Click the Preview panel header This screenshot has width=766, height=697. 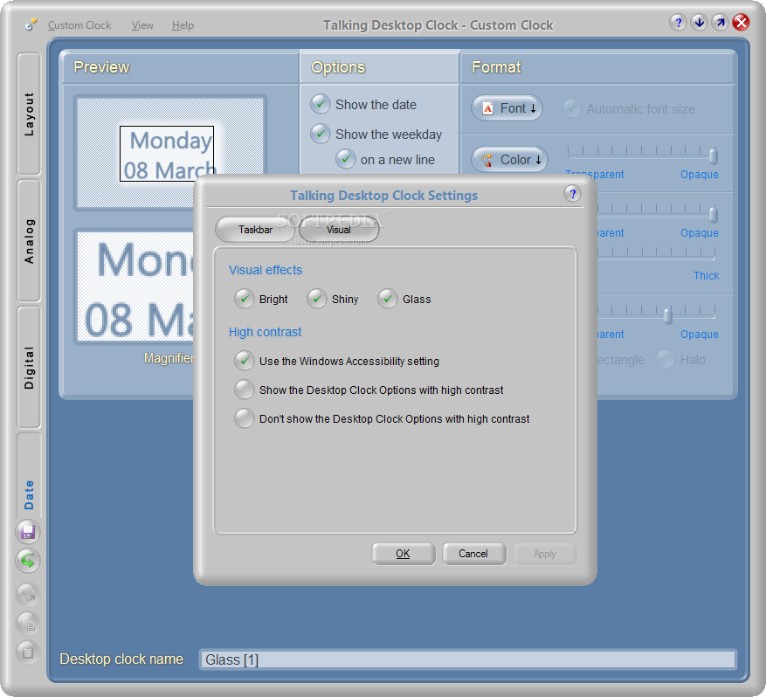[181, 66]
